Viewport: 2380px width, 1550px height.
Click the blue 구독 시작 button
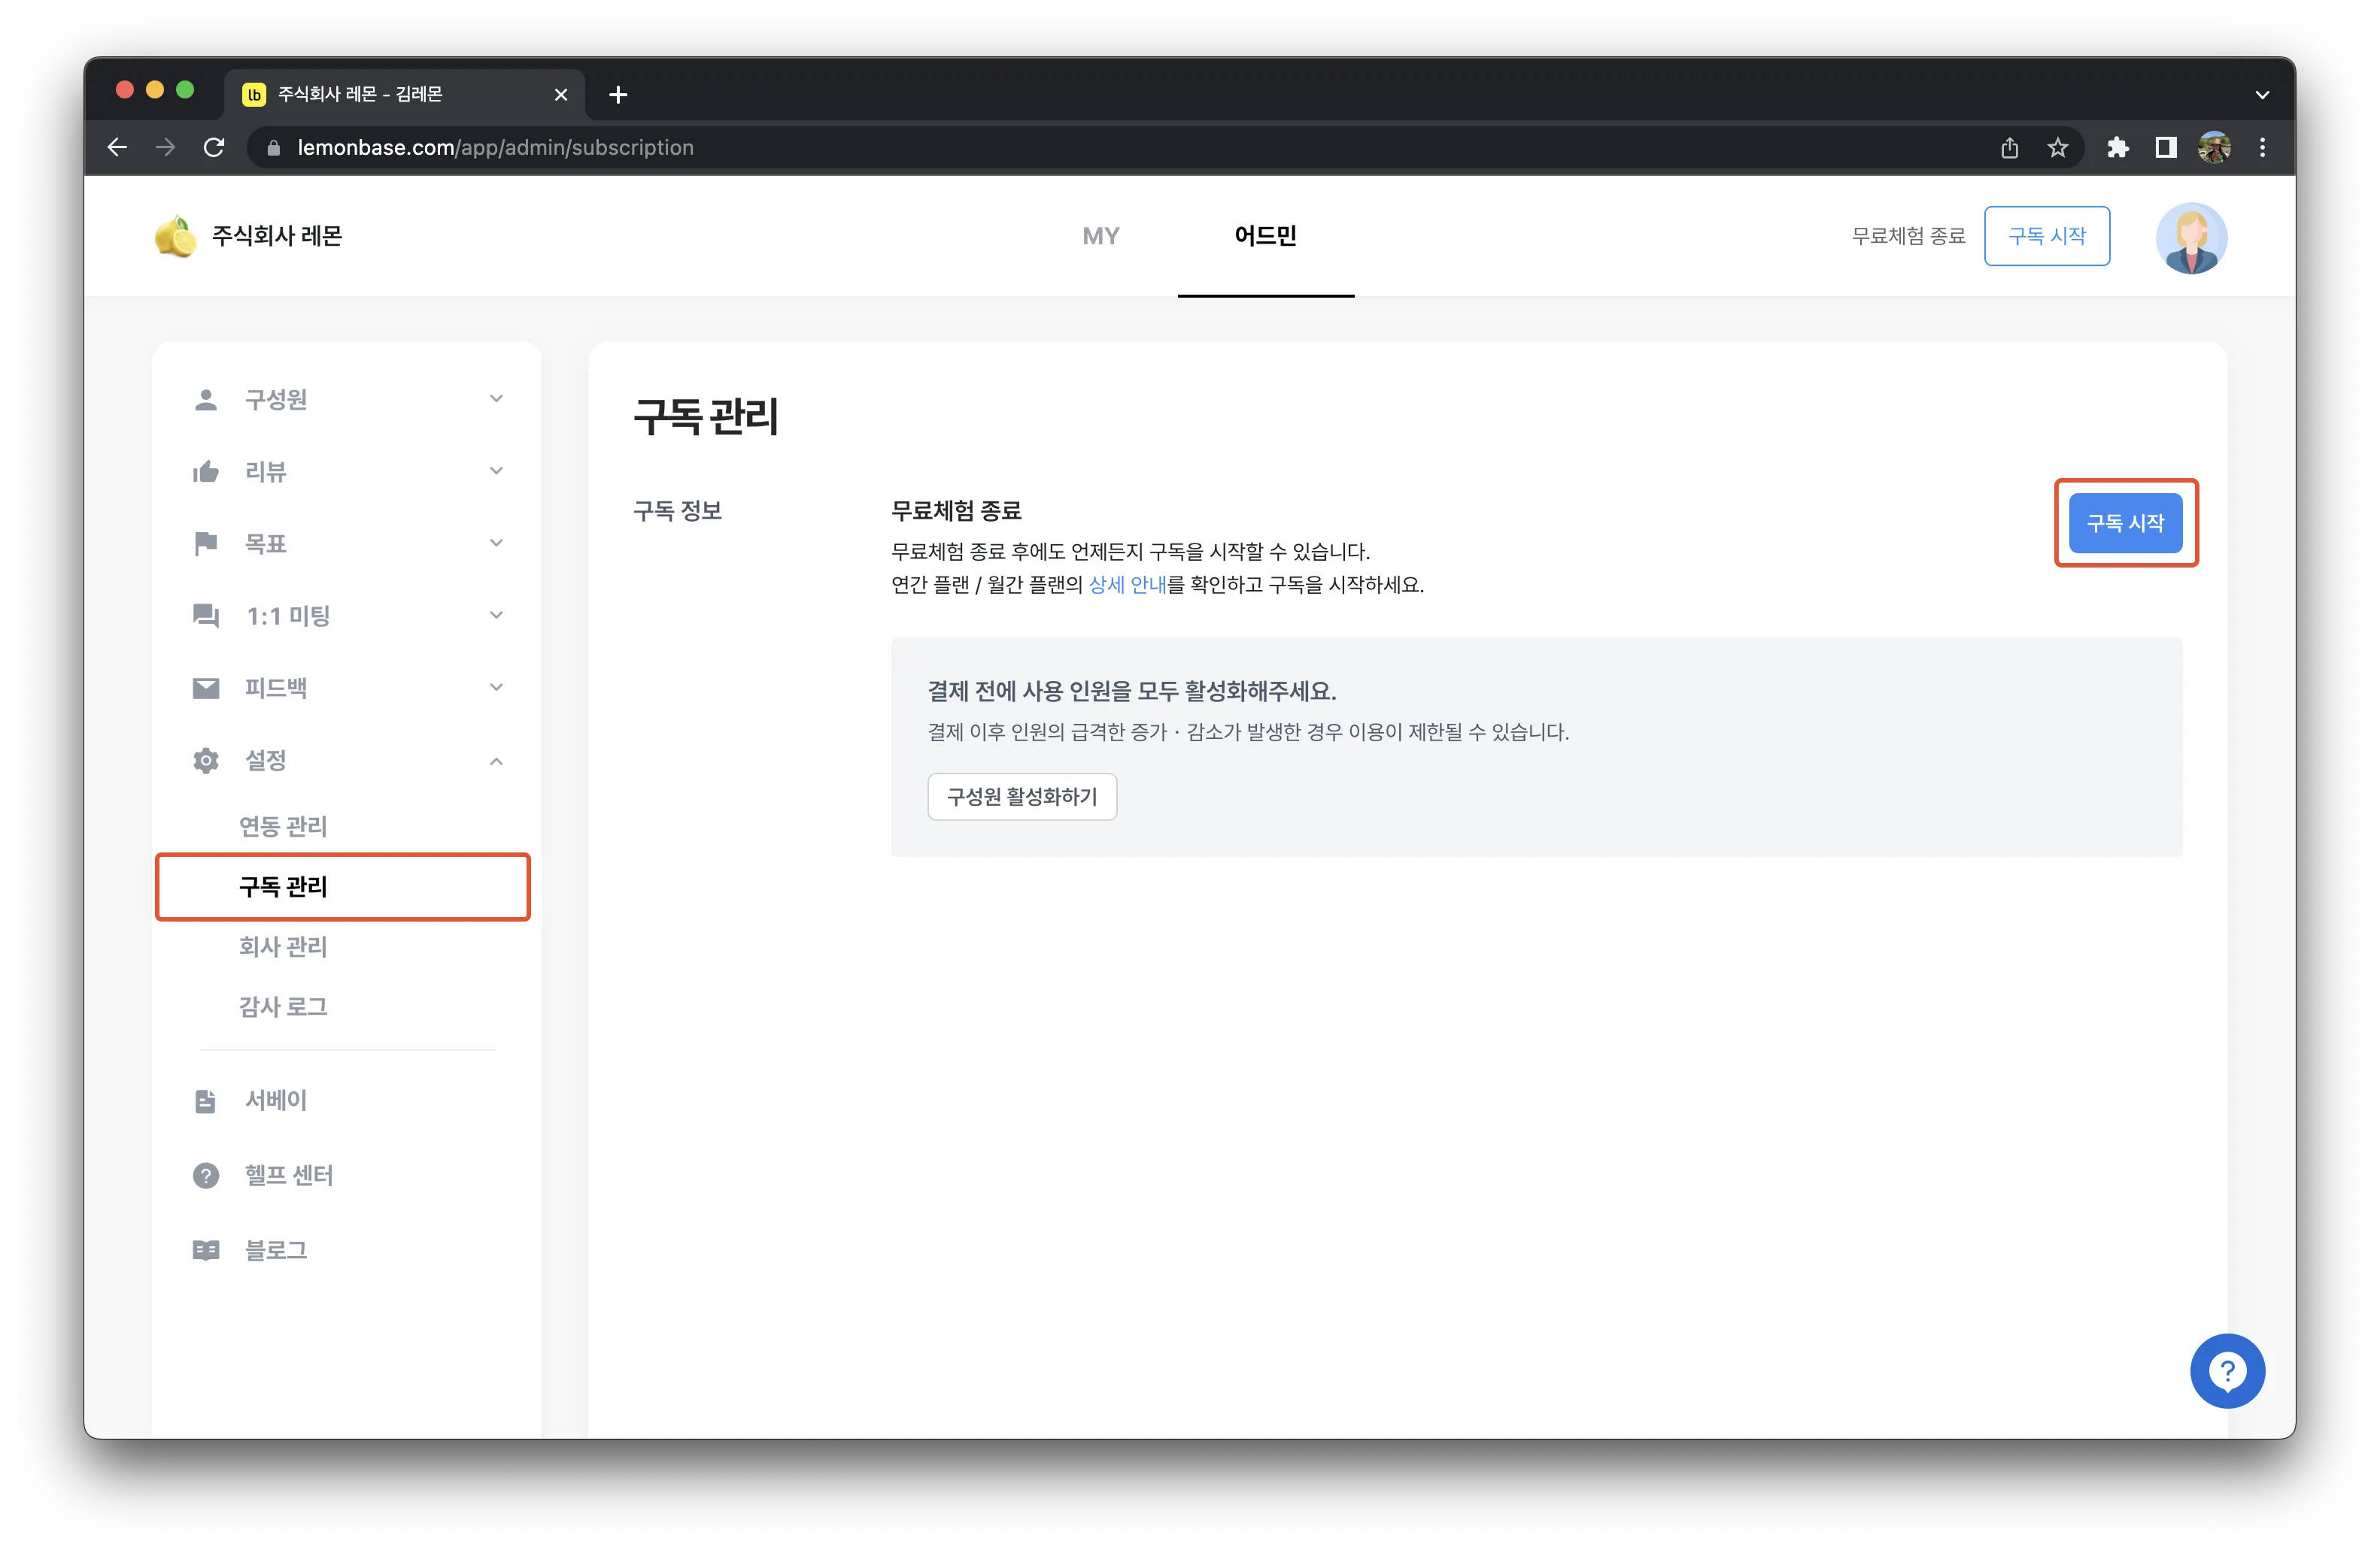tap(2125, 522)
